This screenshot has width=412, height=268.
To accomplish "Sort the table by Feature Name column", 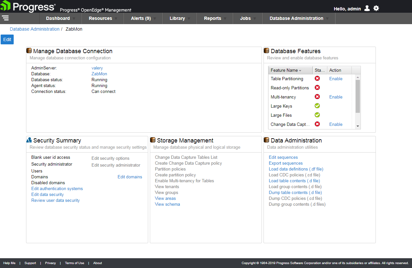I will [291, 70].
